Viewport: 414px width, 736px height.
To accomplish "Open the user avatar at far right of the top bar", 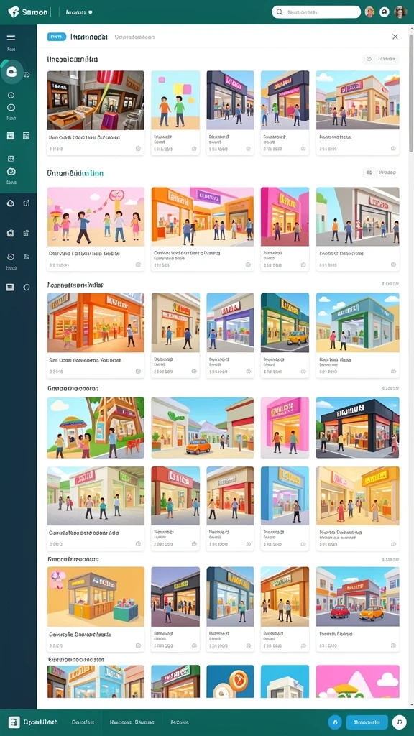I will pos(400,12).
